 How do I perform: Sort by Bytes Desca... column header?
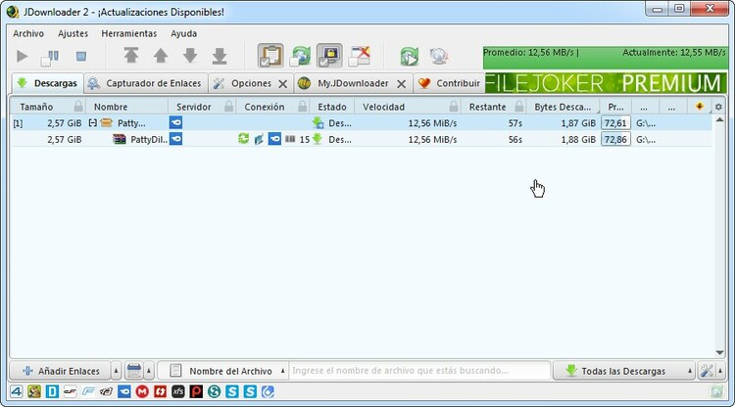[x=563, y=107]
